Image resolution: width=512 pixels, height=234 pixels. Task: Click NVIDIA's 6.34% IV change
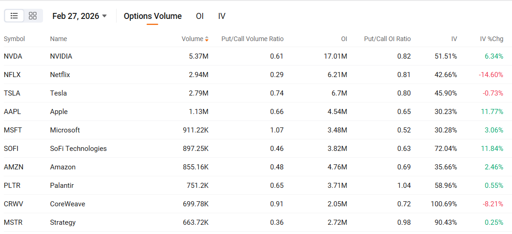(494, 56)
